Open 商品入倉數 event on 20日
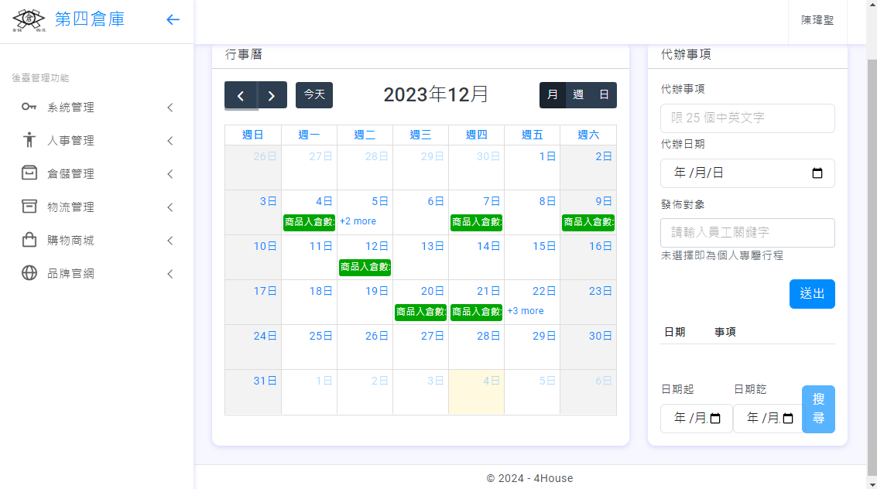The image size is (877, 489). [420, 313]
